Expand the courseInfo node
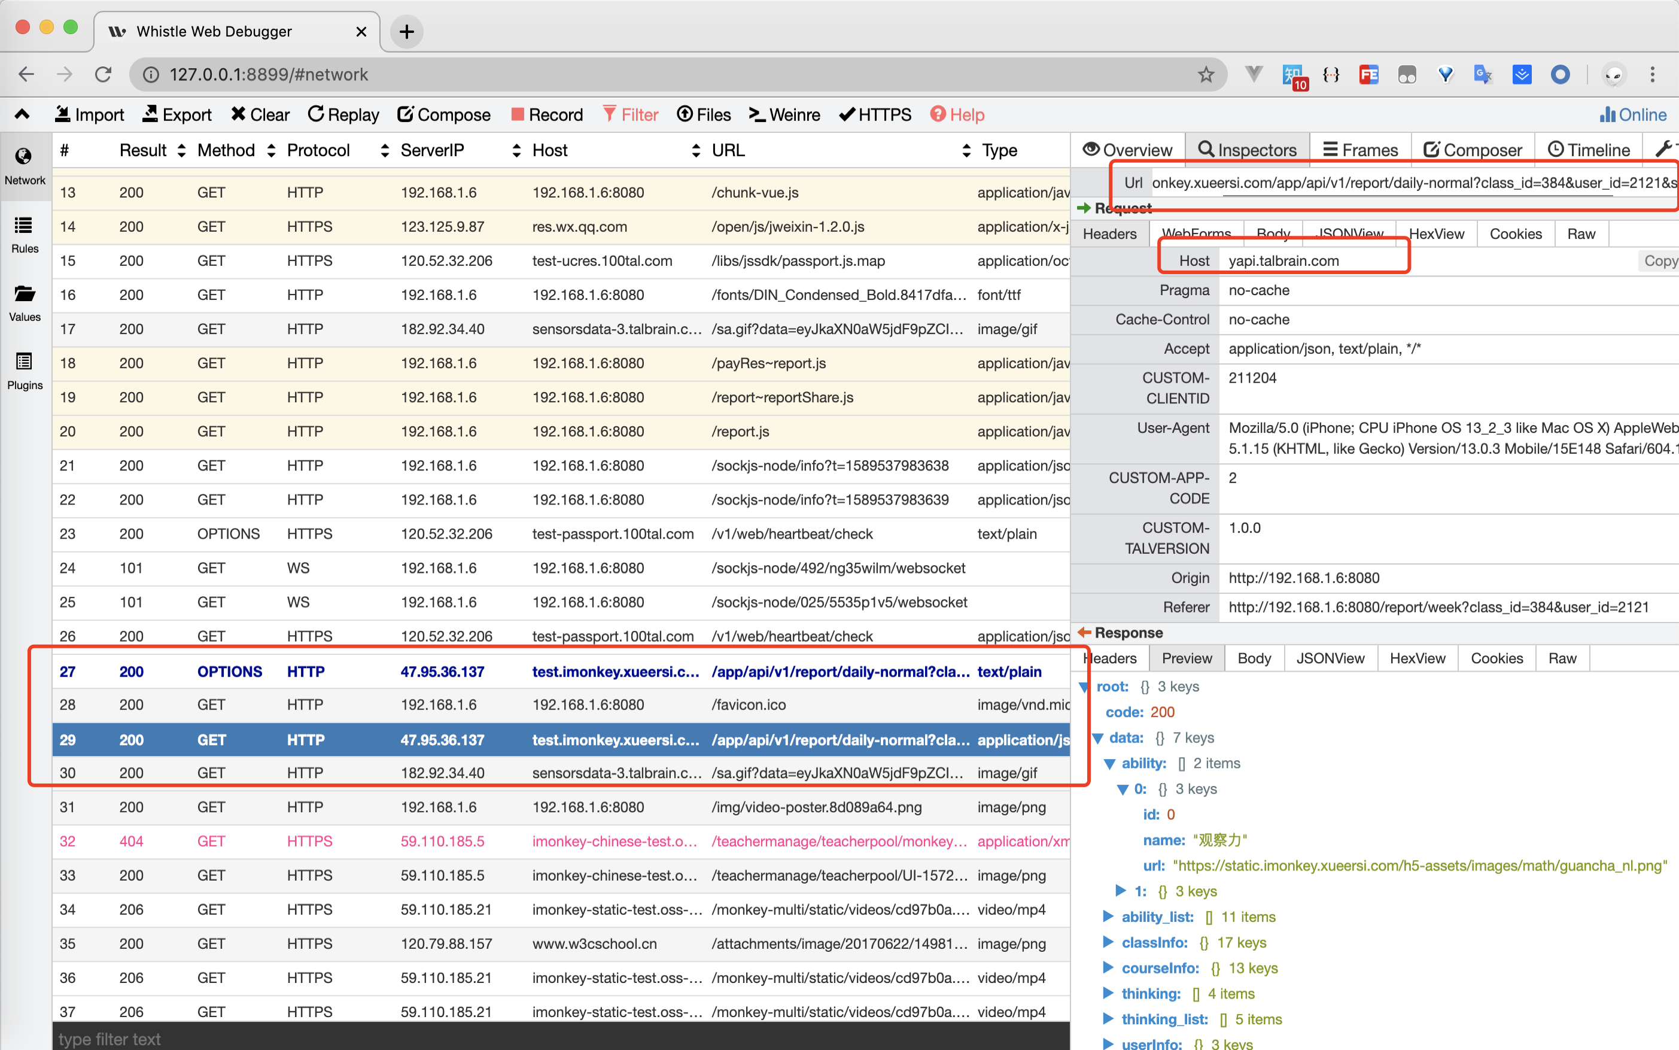Screen dimensions: 1679x1050 (1108, 968)
